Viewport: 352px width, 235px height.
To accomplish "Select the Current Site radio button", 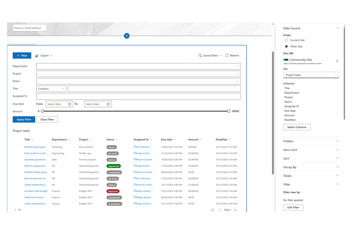I will 286,40.
